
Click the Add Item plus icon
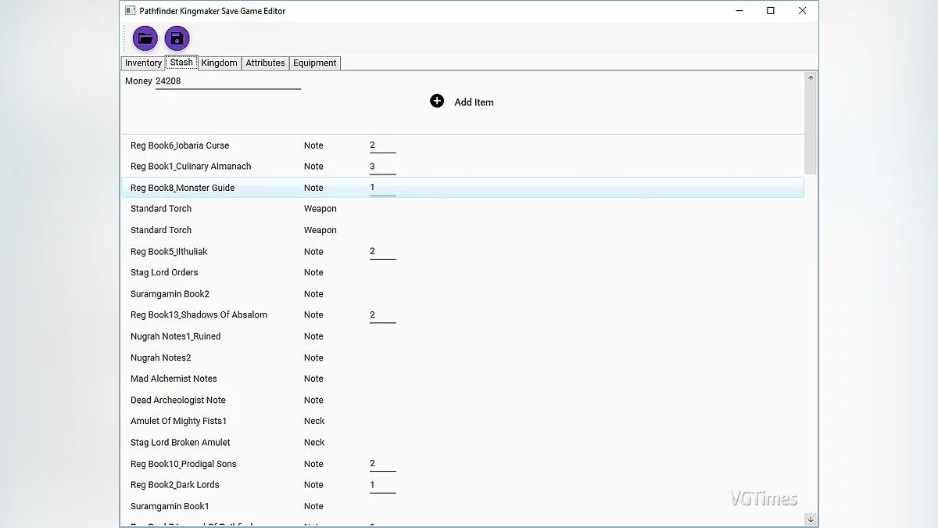click(437, 101)
